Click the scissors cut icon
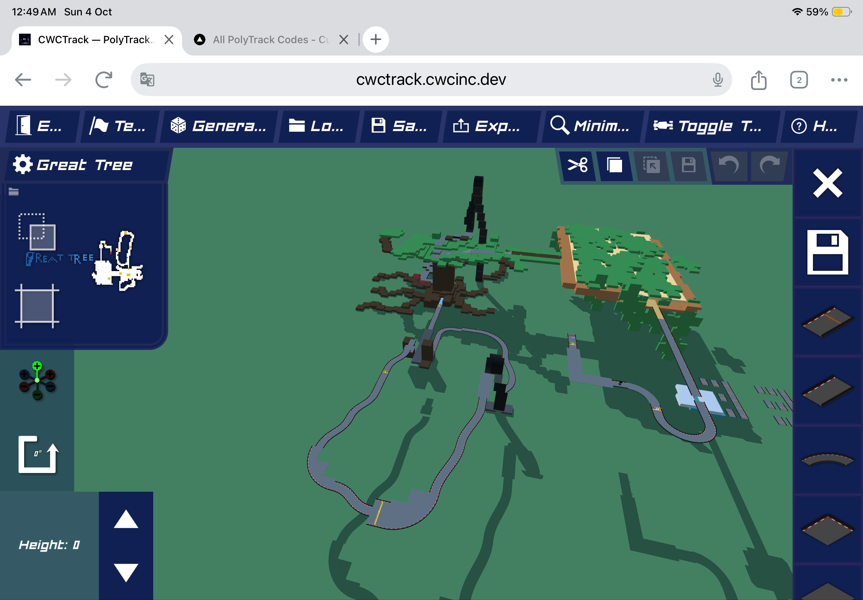Image resolution: width=863 pixels, height=600 pixels. 577,165
